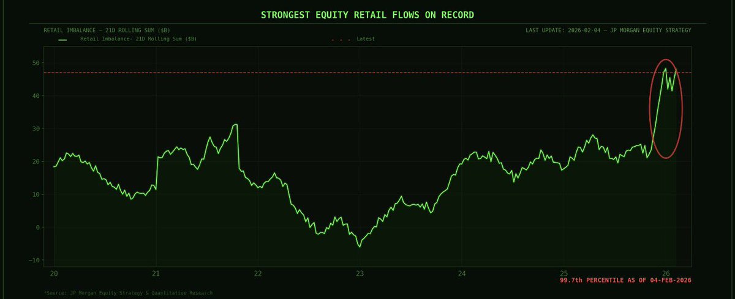The height and width of the screenshot is (299, 735).
Task: Click the x-axis label 26
Action: (x=666, y=273)
